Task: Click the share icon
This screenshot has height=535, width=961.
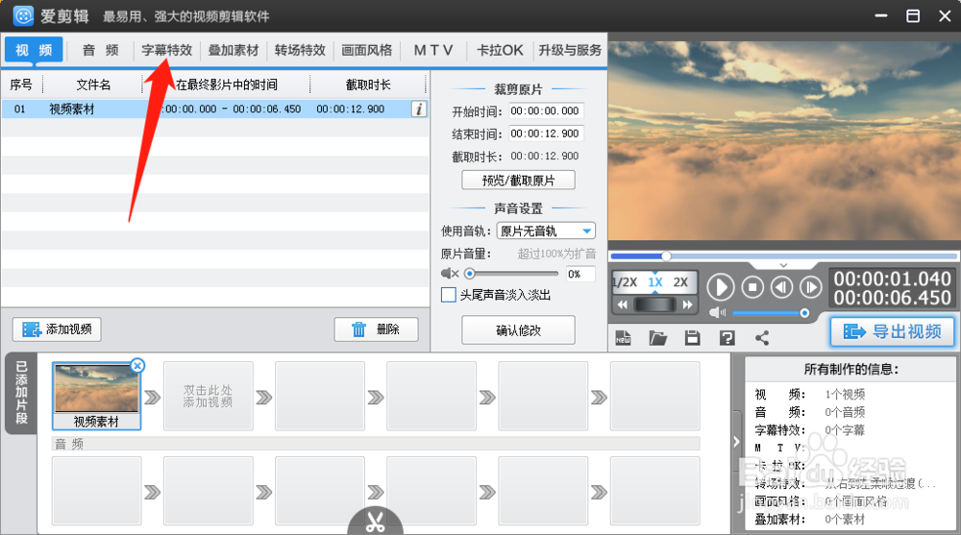Action: (762, 338)
